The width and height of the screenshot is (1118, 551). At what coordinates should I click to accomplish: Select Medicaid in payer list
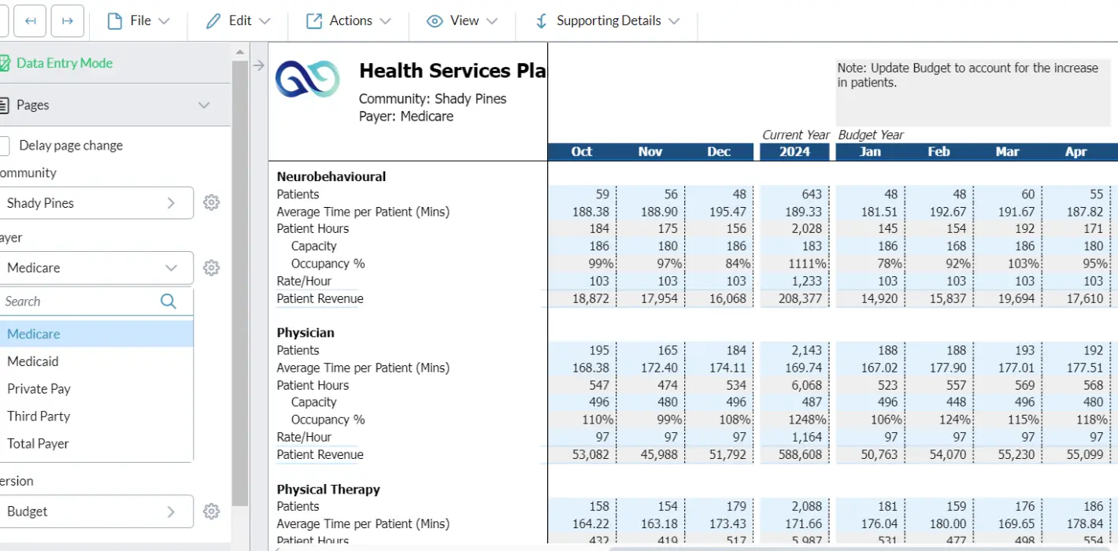coord(96,361)
